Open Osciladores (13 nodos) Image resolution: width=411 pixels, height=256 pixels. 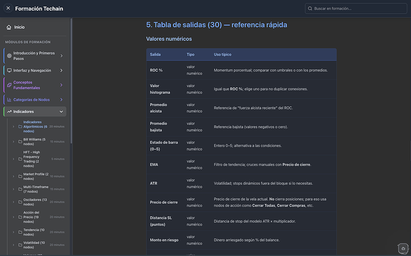[35, 202]
